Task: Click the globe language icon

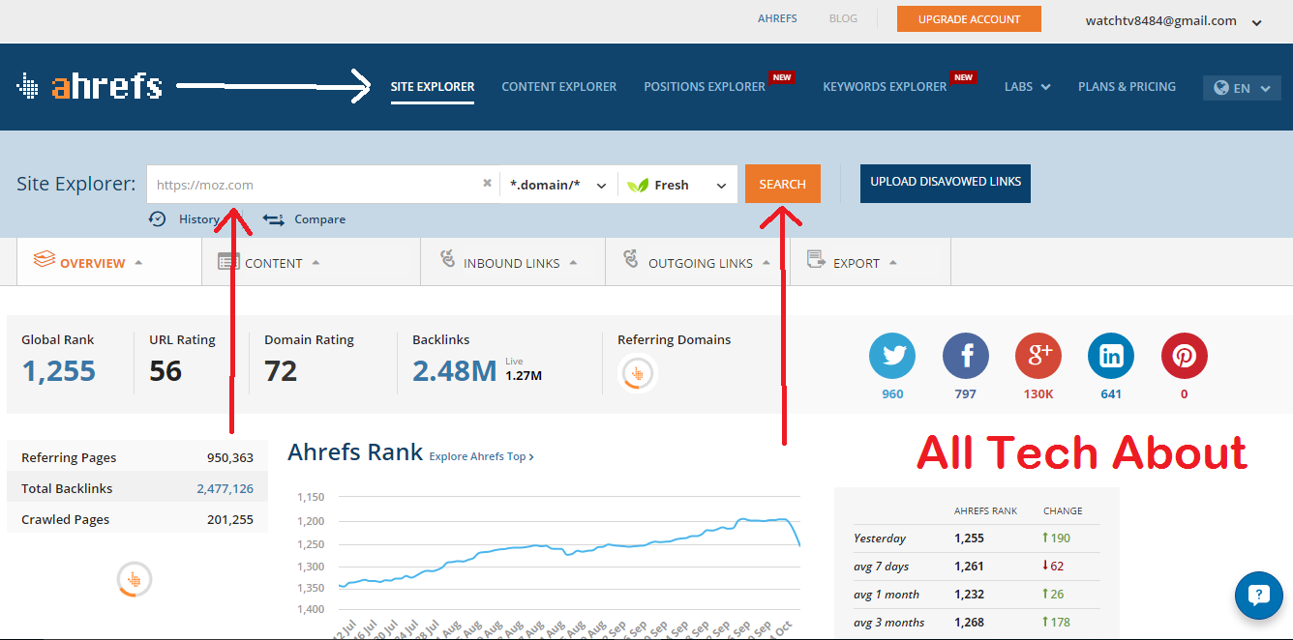Action: pos(1220,87)
